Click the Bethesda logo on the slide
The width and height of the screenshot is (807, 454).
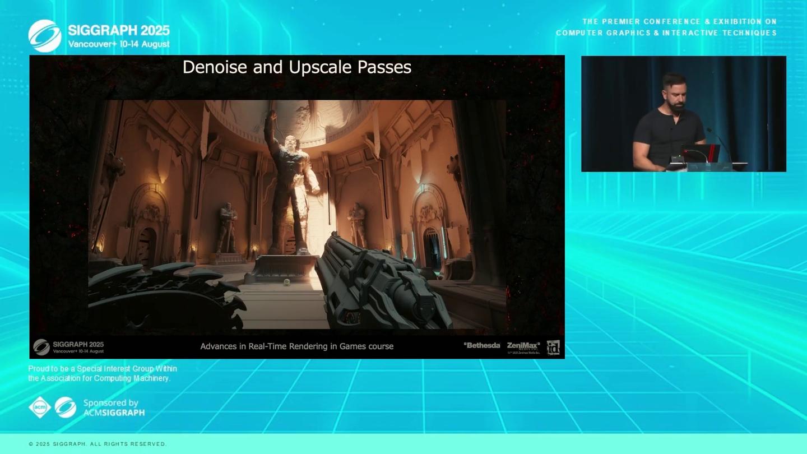pyautogui.click(x=482, y=345)
